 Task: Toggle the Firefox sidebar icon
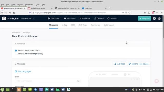(x=149, y=13)
